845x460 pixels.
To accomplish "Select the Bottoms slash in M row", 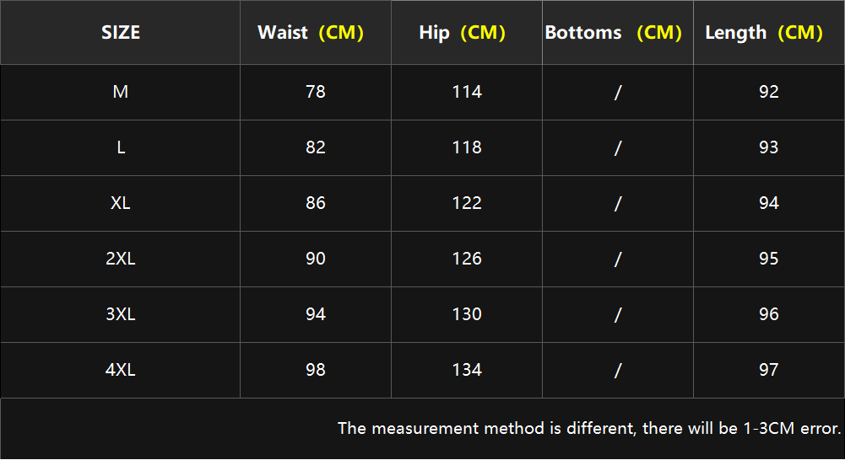I will click(618, 93).
